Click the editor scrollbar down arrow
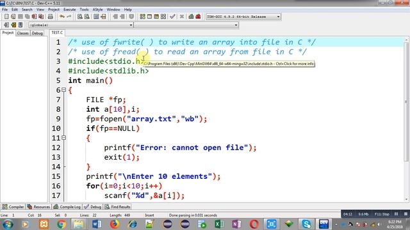This screenshot has height=230, width=410. [406, 199]
